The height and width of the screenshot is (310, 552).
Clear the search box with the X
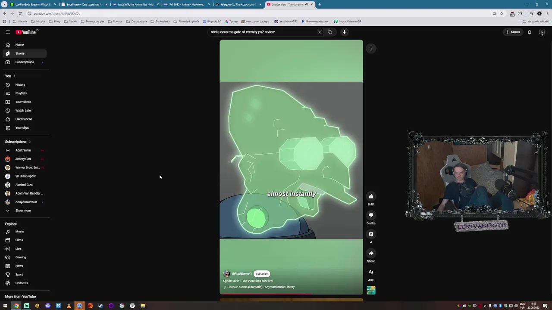320,32
